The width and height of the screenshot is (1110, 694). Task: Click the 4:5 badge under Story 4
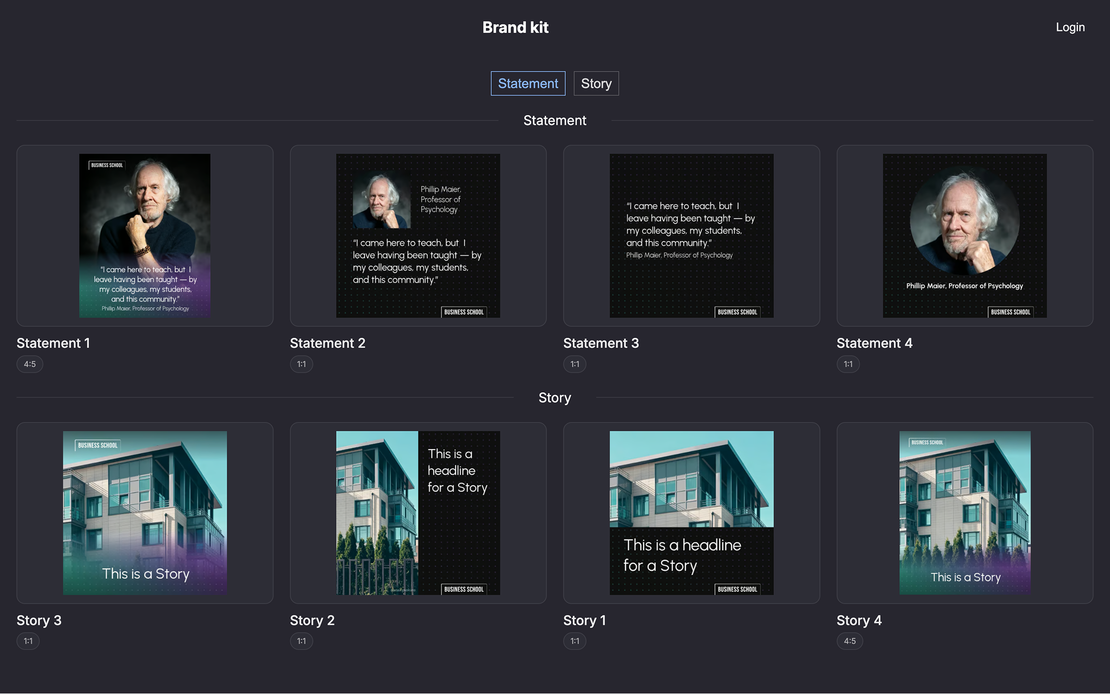(850, 641)
